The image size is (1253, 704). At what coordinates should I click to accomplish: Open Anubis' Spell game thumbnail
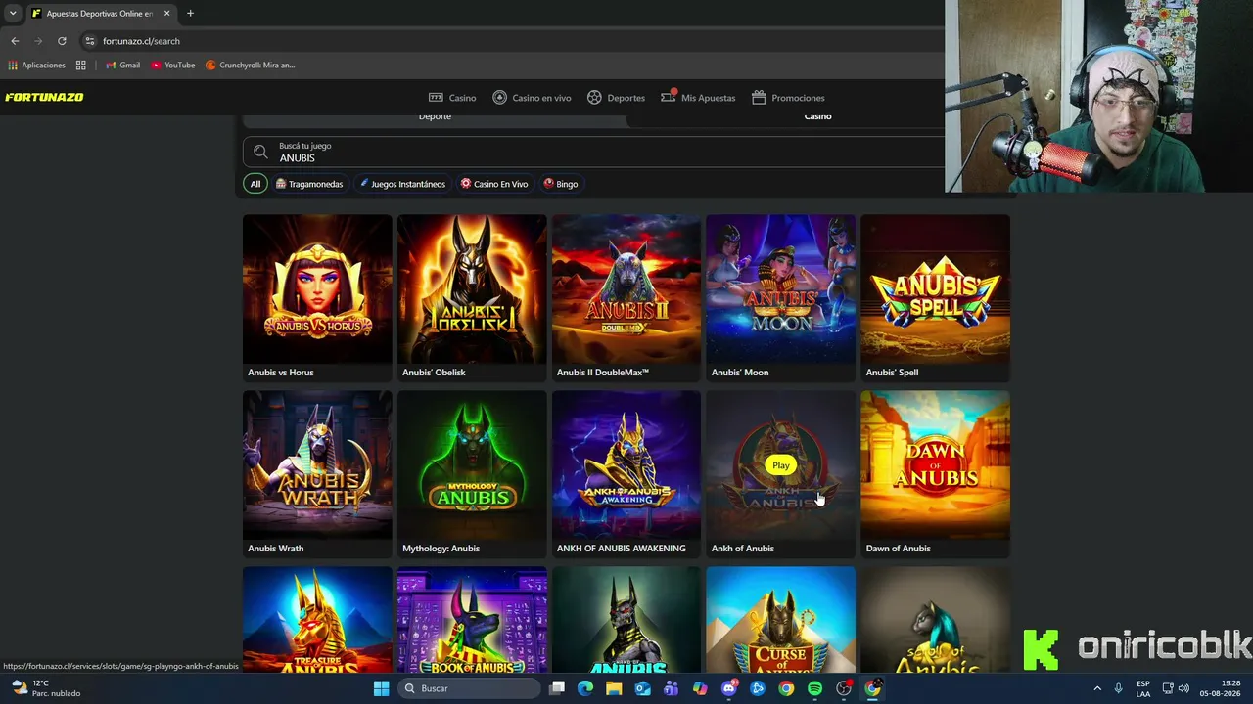[935, 289]
